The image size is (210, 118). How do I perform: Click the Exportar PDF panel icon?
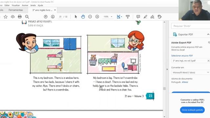(175, 34)
